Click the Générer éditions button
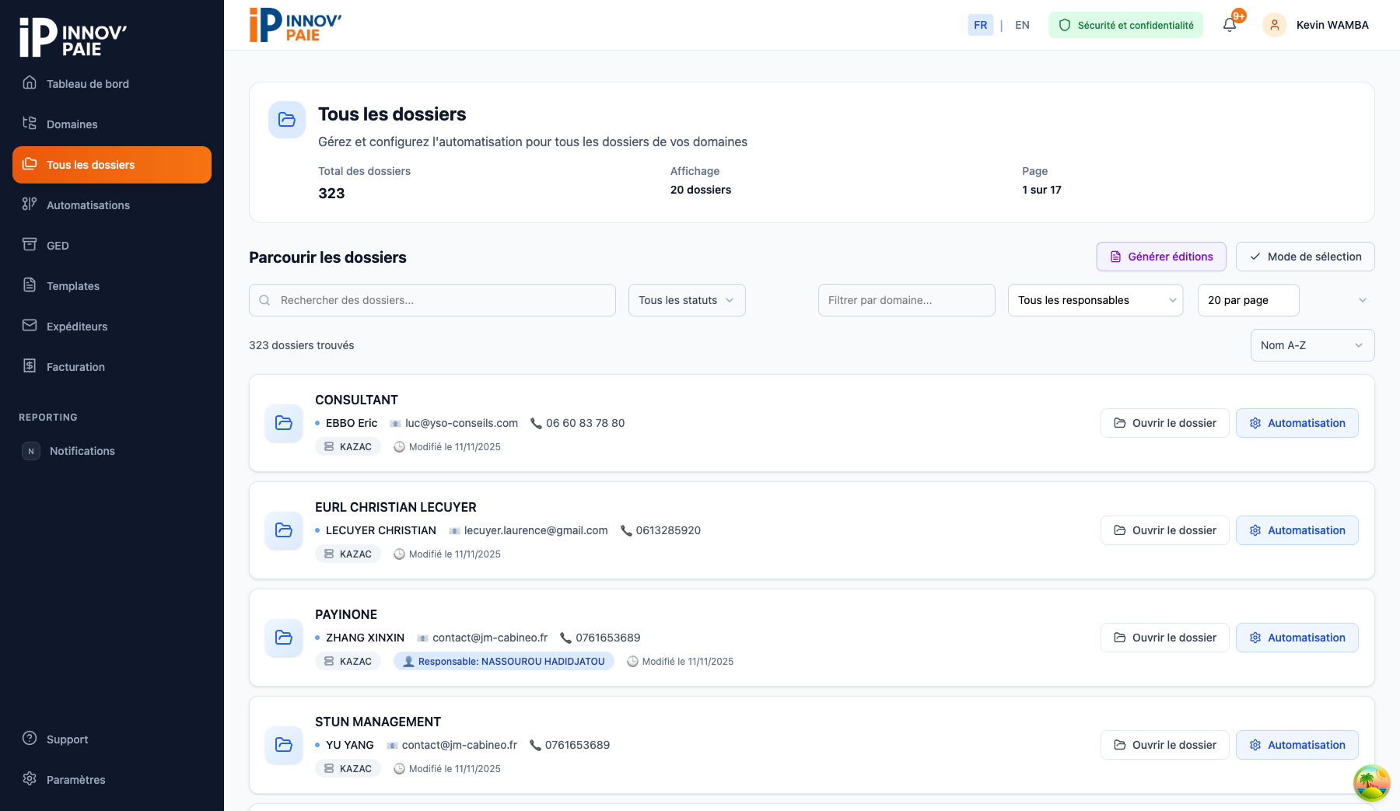Viewport: 1400px width, 811px height. tap(1161, 257)
